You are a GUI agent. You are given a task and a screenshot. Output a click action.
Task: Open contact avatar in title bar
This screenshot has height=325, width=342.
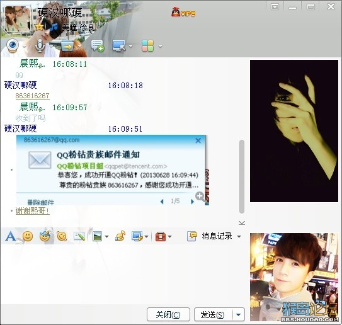[x=18, y=19]
